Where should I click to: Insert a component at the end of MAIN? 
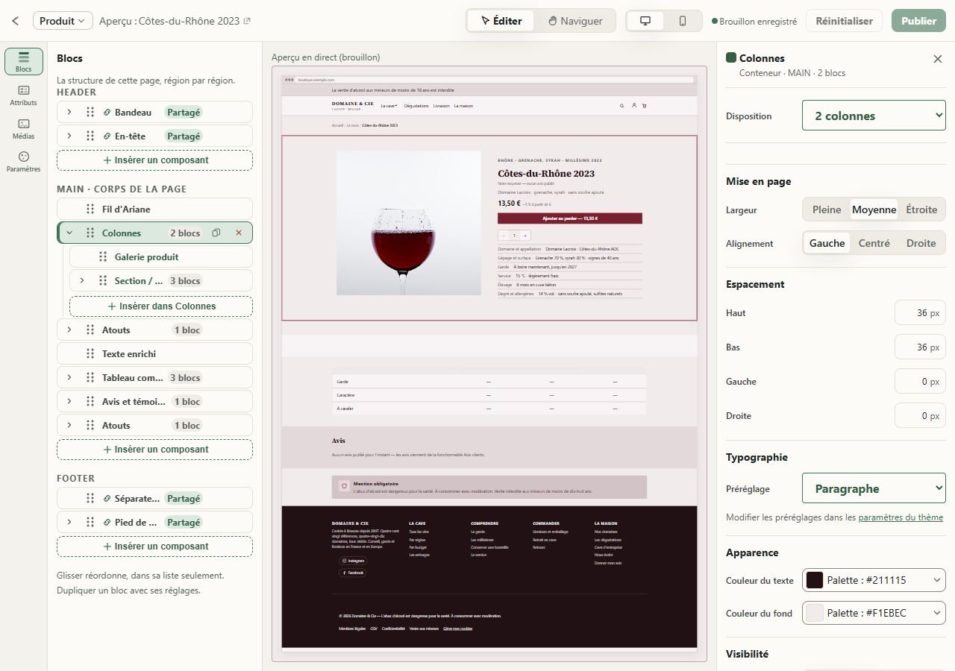coord(154,450)
